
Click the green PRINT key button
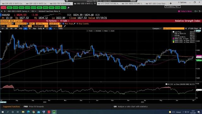[51, 8]
